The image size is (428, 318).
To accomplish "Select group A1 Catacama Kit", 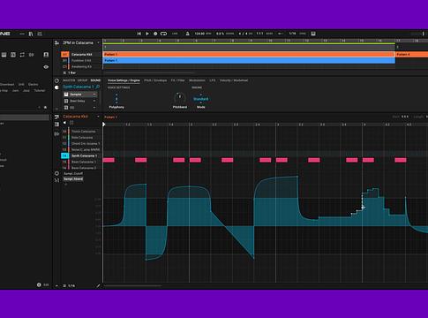I will point(81,55).
